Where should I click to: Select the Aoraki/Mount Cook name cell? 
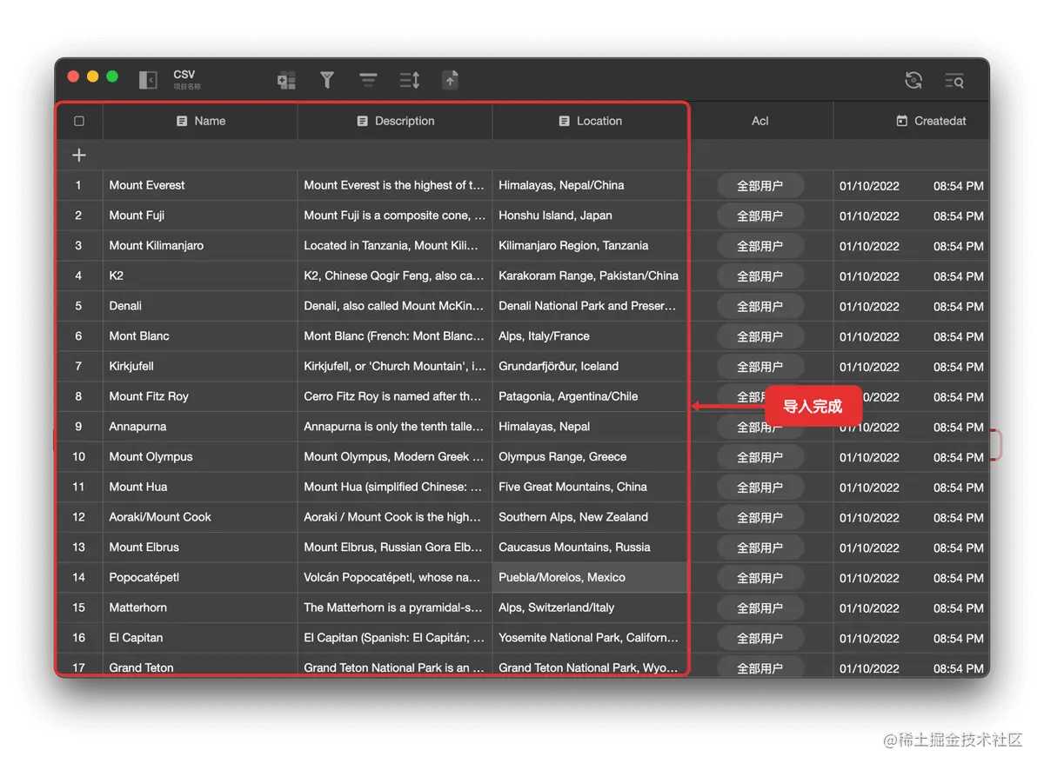click(x=200, y=517)
